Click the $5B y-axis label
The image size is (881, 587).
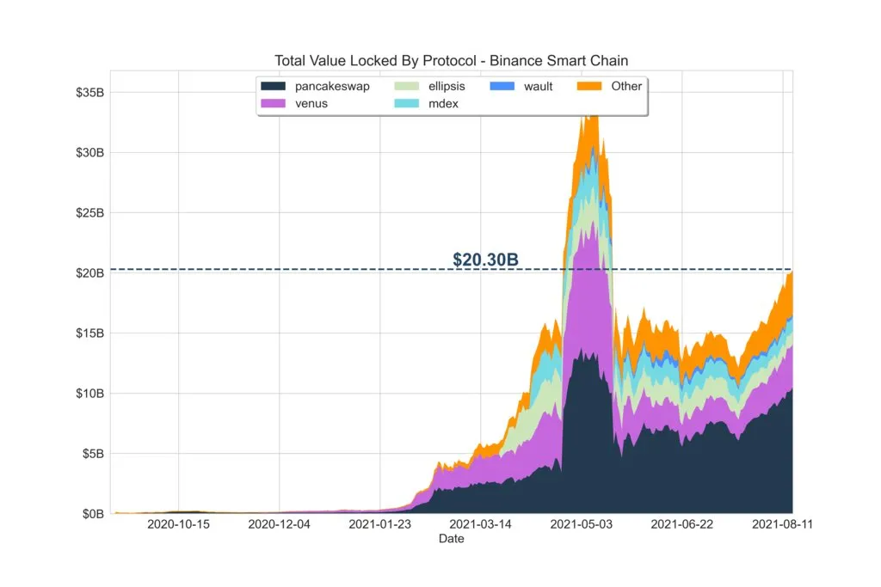[x=93, y=454]
